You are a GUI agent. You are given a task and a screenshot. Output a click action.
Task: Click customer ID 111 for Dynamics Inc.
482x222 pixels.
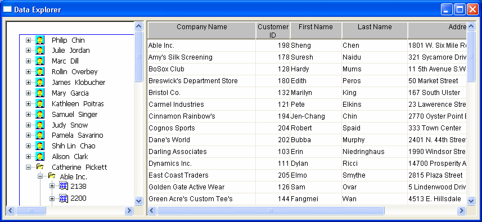[x=273, y=164]
